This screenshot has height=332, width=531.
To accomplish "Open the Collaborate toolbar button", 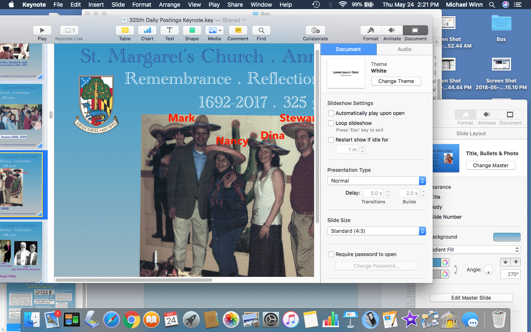I will pos(315,30).
